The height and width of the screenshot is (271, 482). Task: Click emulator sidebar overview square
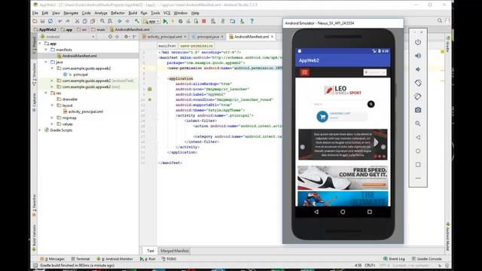418,165
